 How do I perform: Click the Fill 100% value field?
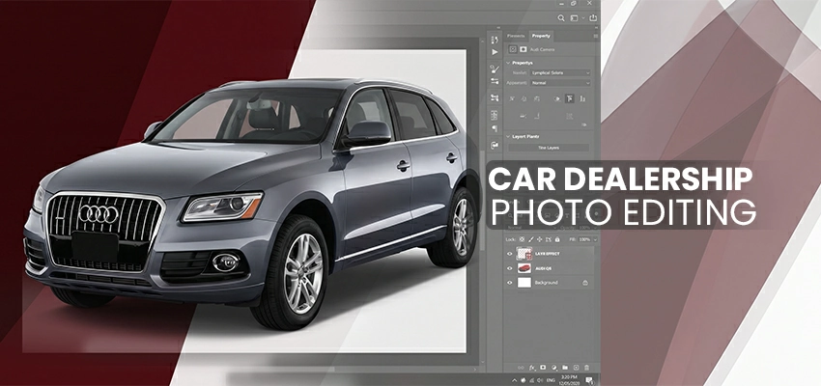584,239
